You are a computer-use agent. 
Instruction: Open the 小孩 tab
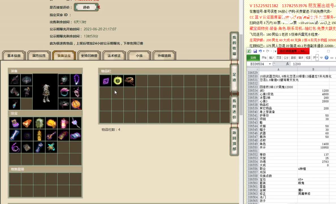139,56
